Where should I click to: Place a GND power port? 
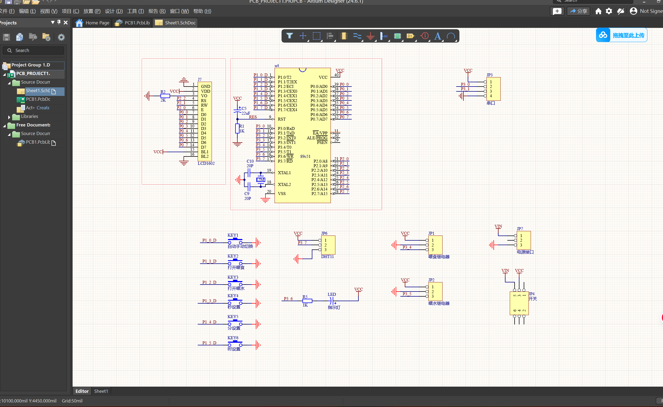[370, 36]
